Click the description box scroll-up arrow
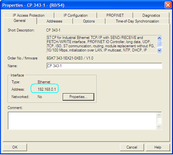 [159, 38]
